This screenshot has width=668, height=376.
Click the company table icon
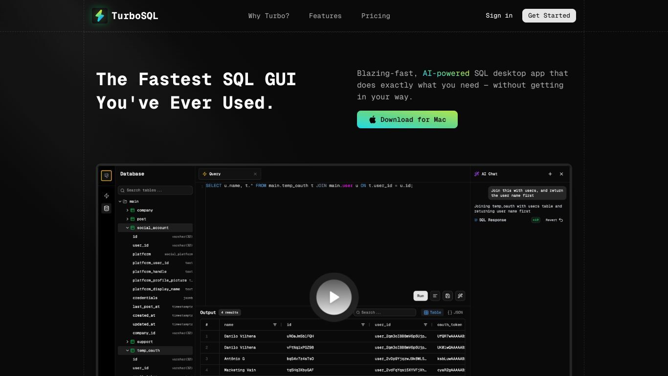click(133, 211)
